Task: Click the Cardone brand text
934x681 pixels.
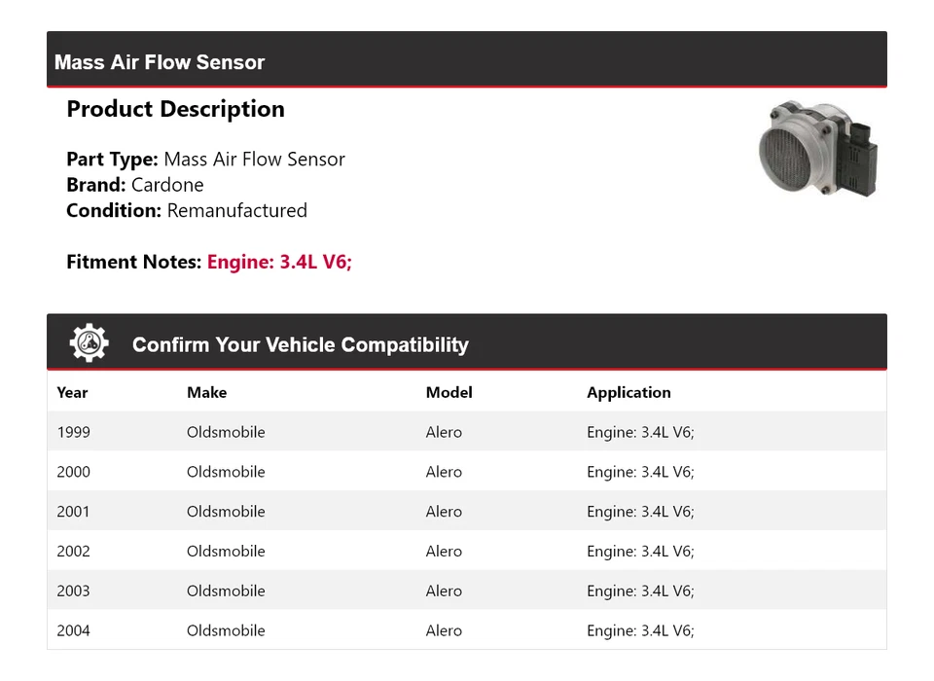Action: pyautogui.click(x=167, y=185)
